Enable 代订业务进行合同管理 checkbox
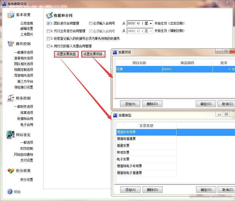The width and height of the screenshot is (235, 201). coord(48,31)
